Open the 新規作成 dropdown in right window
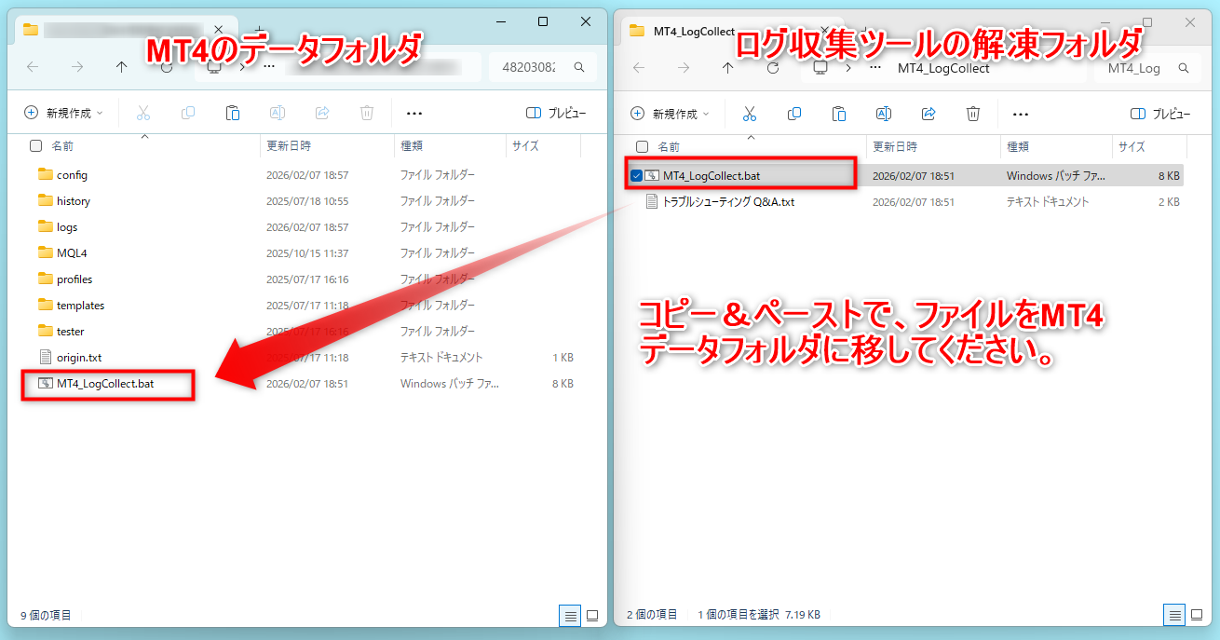Viewport: 1220px width, 640px height. pyautogui.click(x=671, y=114)
